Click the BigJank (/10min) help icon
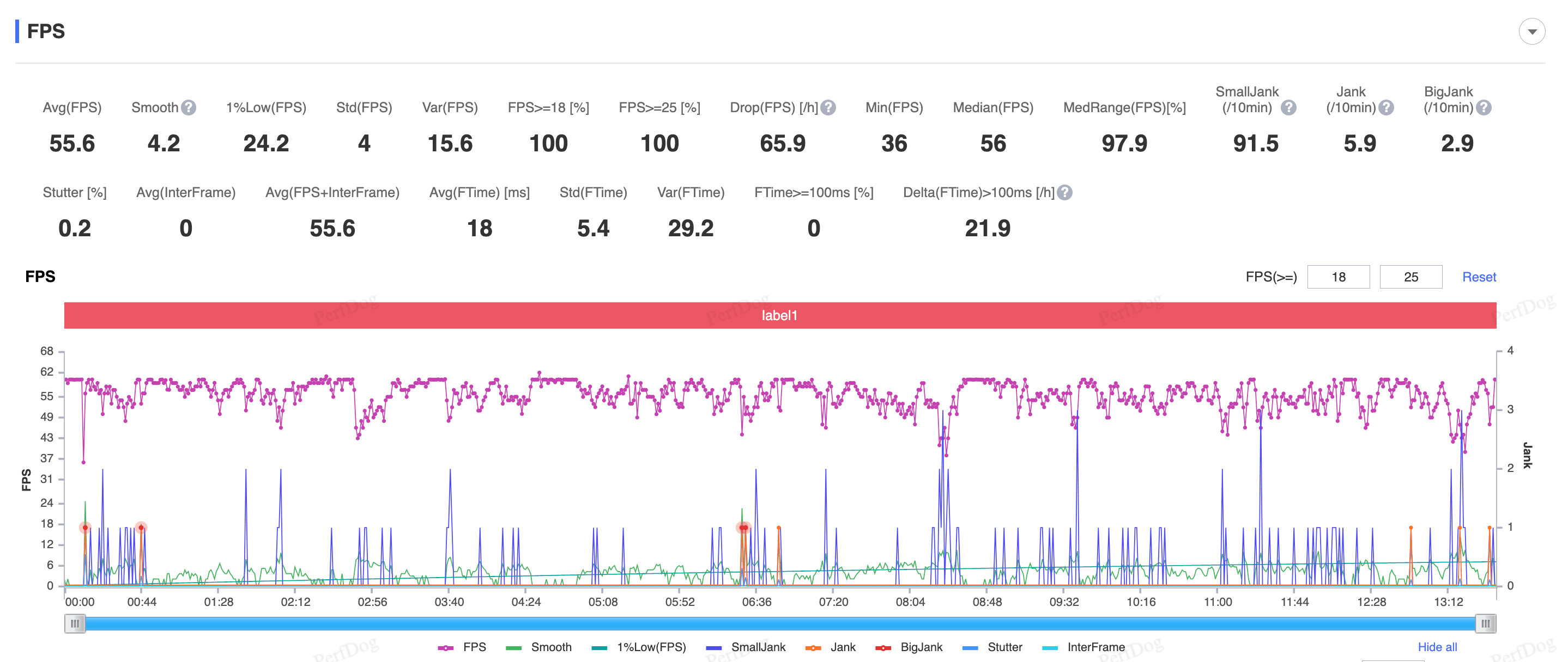The height and width of the screenshot is (662, 1562). click(1484, 108)
